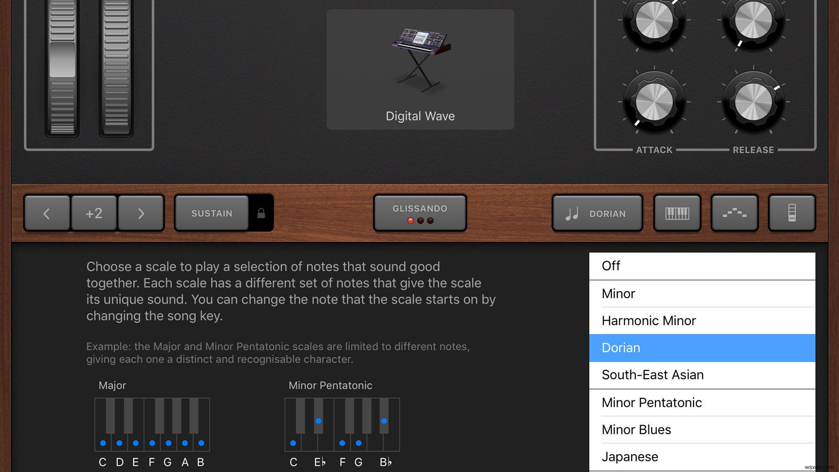
Task: Select the arpeggiator icon
Action: pyautogui.click(x=735, y=213)
